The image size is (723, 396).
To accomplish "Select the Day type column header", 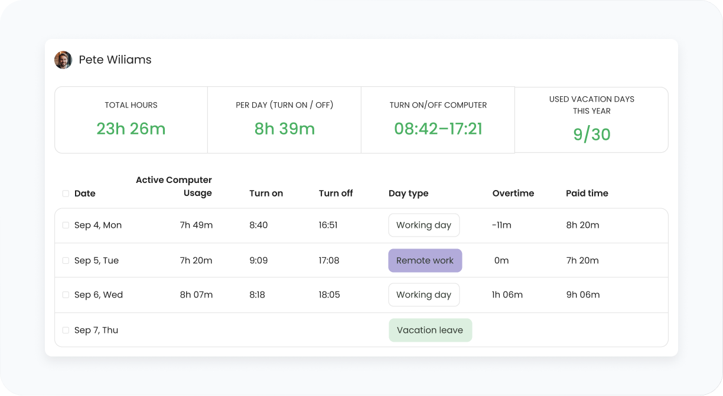I will tap(408, 193).
